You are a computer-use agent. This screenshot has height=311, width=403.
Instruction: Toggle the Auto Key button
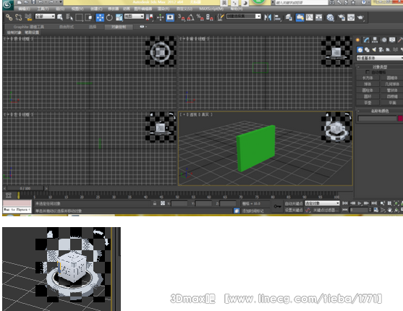[x=294, y=203]
